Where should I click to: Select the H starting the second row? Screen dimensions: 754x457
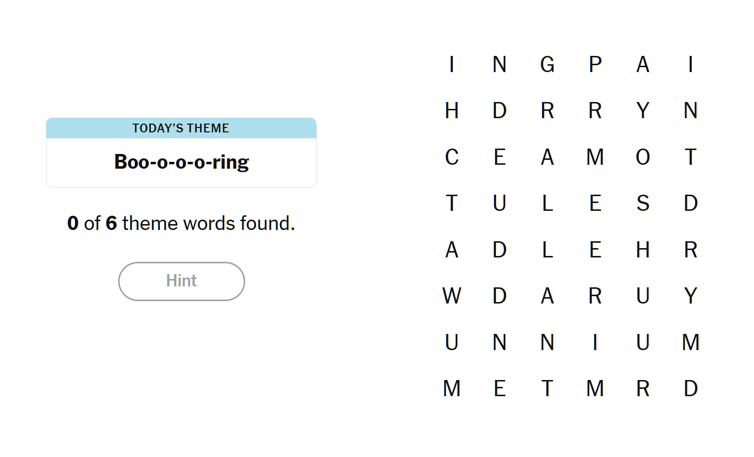point(451,110)
